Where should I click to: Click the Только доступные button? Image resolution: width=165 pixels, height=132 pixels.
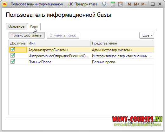click(27, 35)
